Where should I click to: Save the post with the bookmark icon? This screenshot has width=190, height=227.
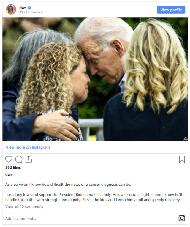tap(182, 159)
